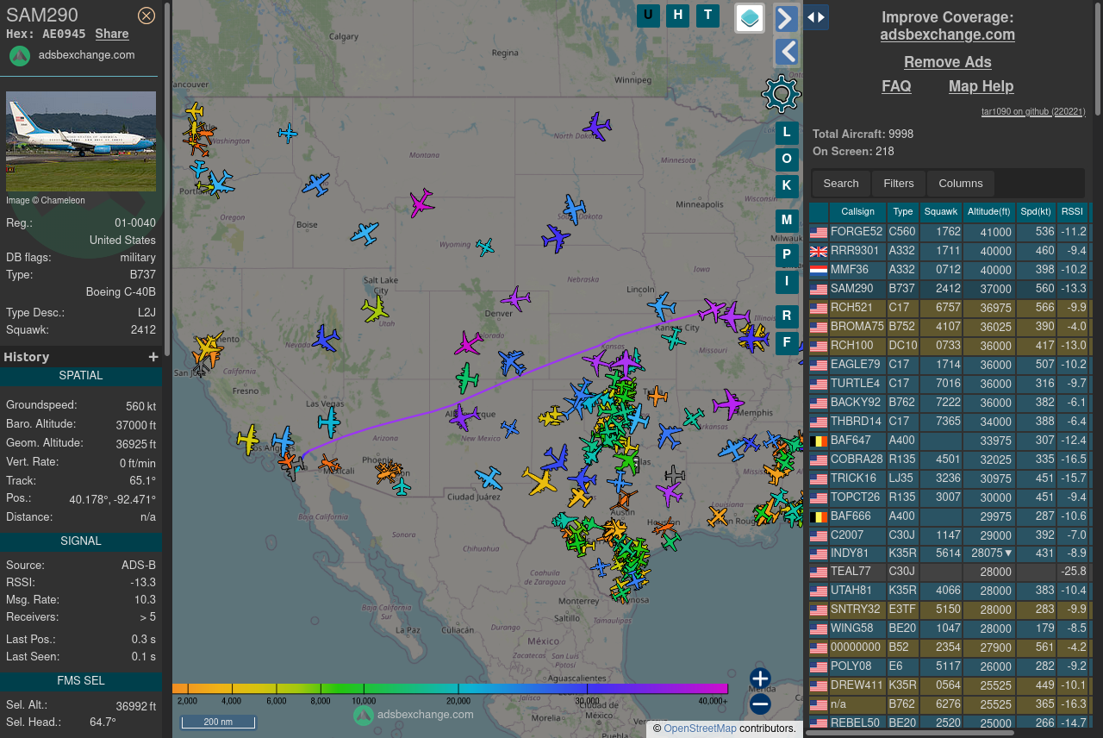This screenshot has width=1103, height=738.
Task: Toggle the L labels button
Action: pyautogui.click(x=787, y=133)
